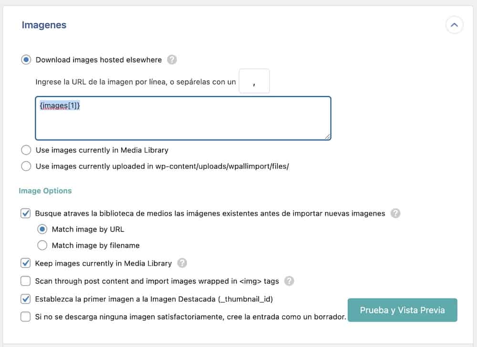Click the Imagenes section heading

44,25
